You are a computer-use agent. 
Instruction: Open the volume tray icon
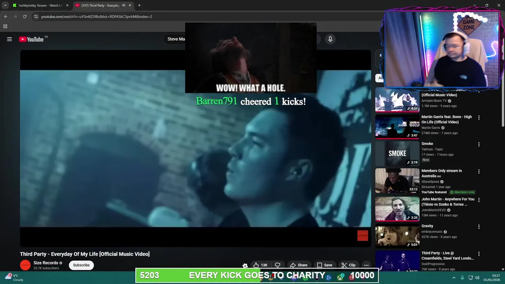click(477, 278)
